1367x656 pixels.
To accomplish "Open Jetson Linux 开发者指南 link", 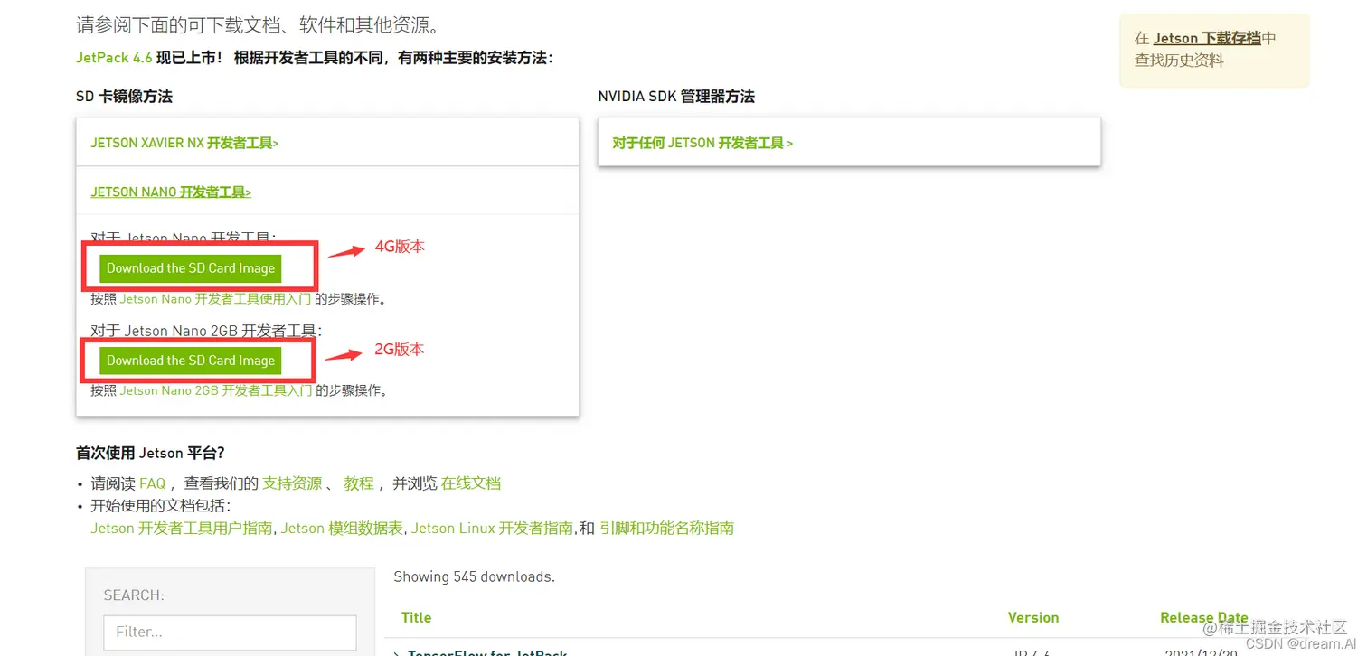I will pos(493,529).
